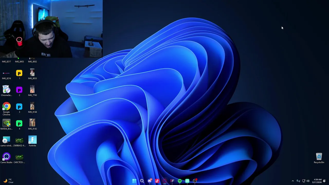Image resolution: width=329 pixels, height=185 pixels.
Task: Open the TF app on the taskbar
Action: click(172, 181)
